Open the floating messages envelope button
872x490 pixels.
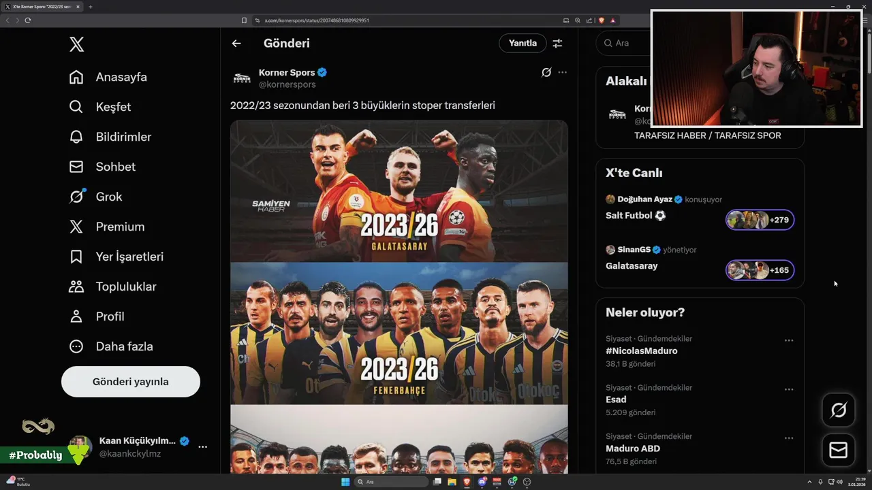pos(839,450)
